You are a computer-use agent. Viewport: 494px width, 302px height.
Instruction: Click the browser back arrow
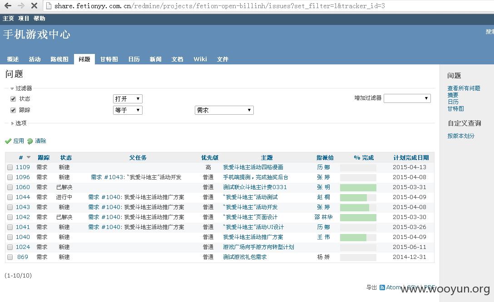[x=8, y=5]
